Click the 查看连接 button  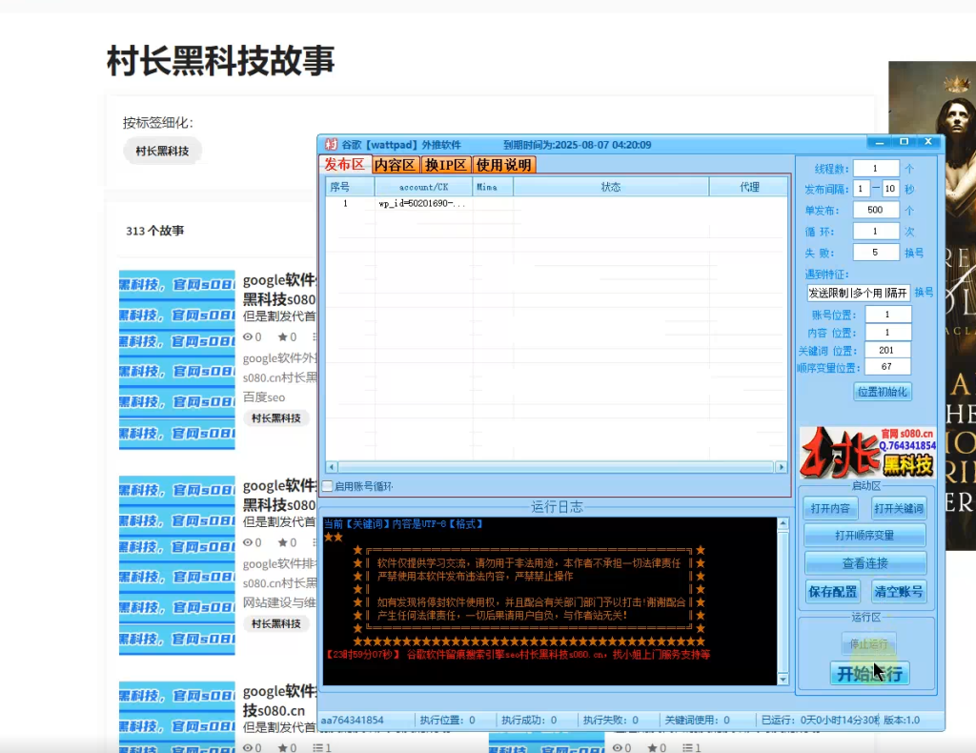(x=865, y=562)
